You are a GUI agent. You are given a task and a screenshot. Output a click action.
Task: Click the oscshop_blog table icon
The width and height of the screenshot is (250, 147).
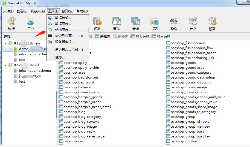click(x=61, y=112)
